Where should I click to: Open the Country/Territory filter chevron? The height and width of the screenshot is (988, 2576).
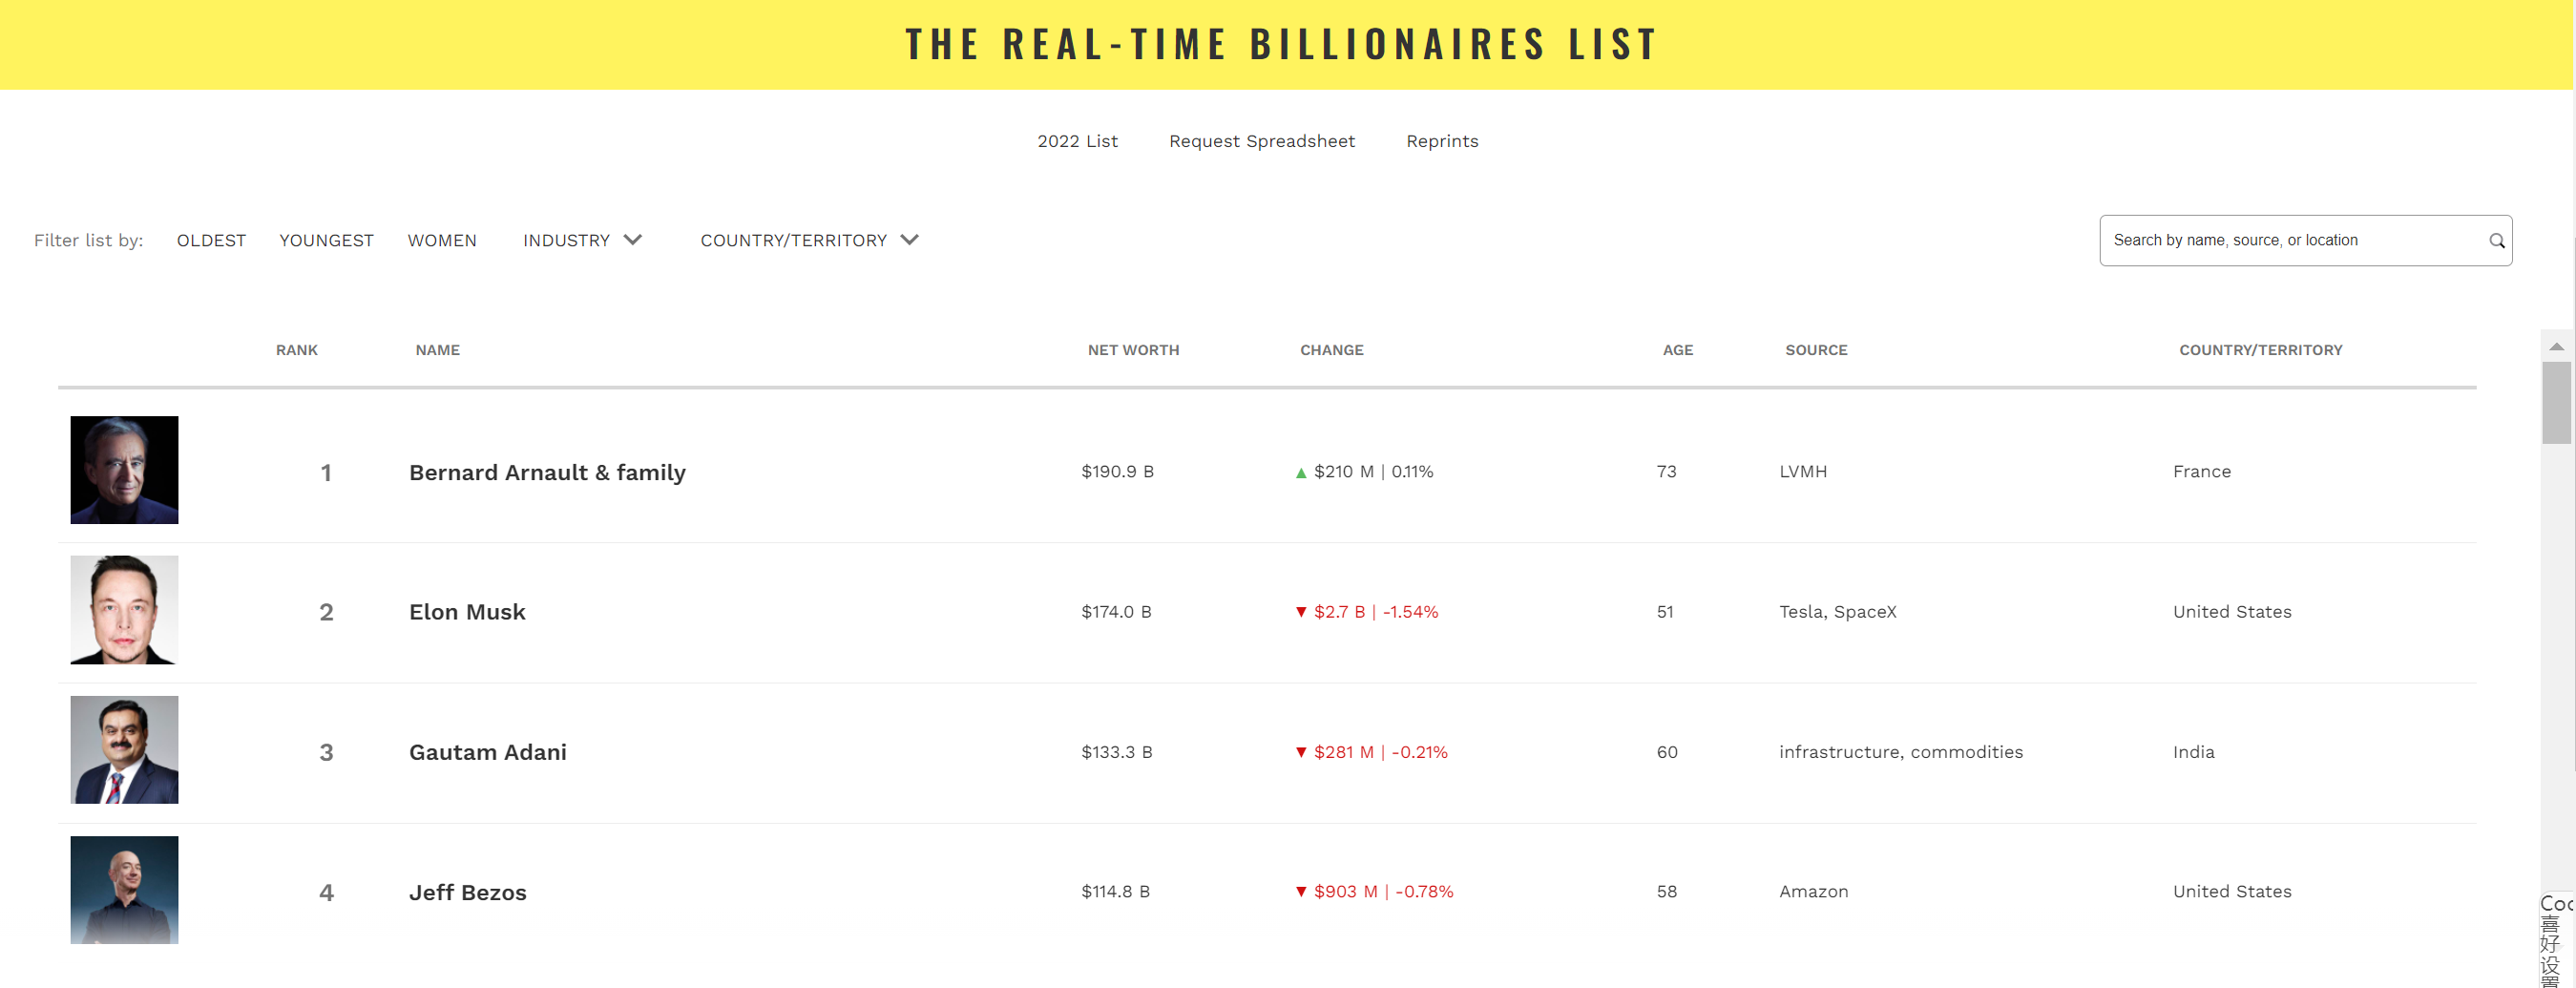(909, 239)
